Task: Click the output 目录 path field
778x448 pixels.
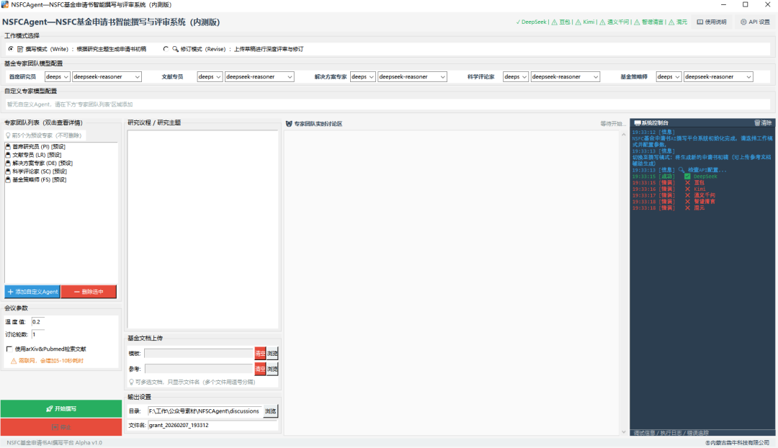Action: click(205, 411)
